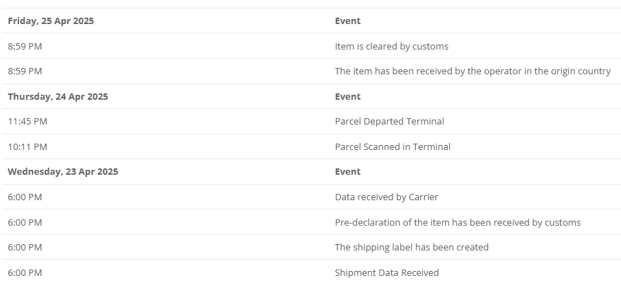
Task: Click the Event column header for Friday
Action: point(348,21)
